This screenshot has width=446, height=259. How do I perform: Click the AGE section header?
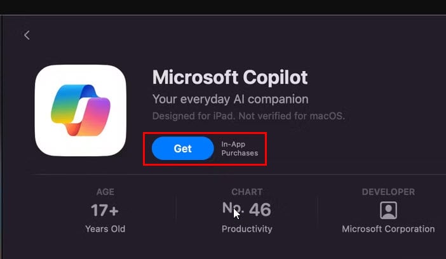105,192
